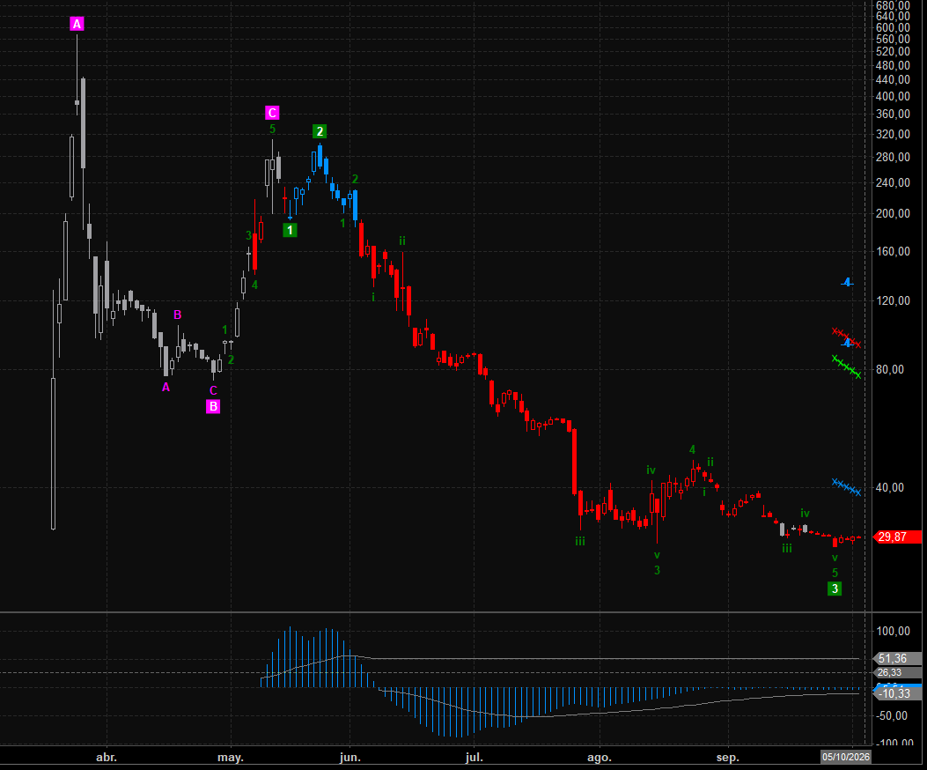Select the red x projection line

[847, 337]
